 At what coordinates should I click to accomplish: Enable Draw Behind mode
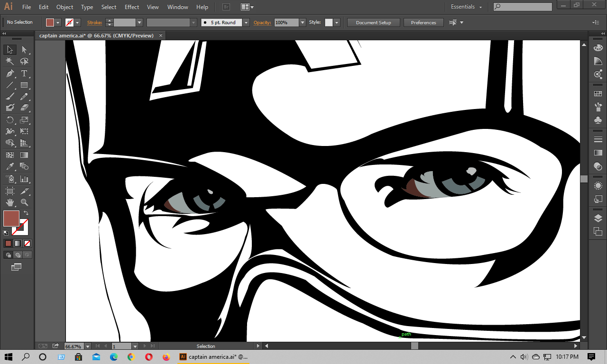18,255
